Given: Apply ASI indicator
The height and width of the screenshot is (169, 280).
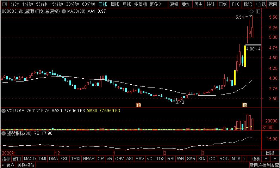Looking at the screenshot, I should 130,159.
